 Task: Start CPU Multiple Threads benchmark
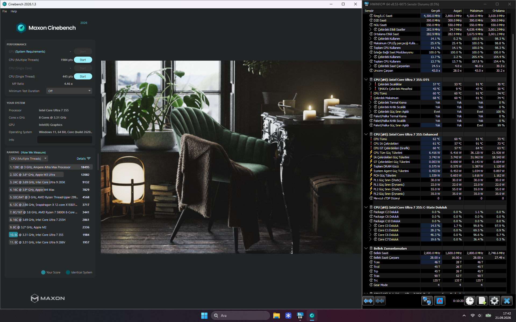click(83, 60)
